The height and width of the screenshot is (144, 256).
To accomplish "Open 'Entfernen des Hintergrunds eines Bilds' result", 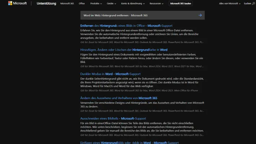I will pos(126,26).
